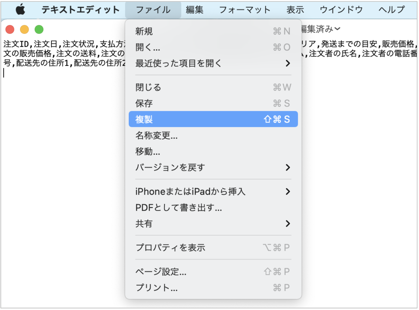Close the open ファイル menu

tap(153, 10)
